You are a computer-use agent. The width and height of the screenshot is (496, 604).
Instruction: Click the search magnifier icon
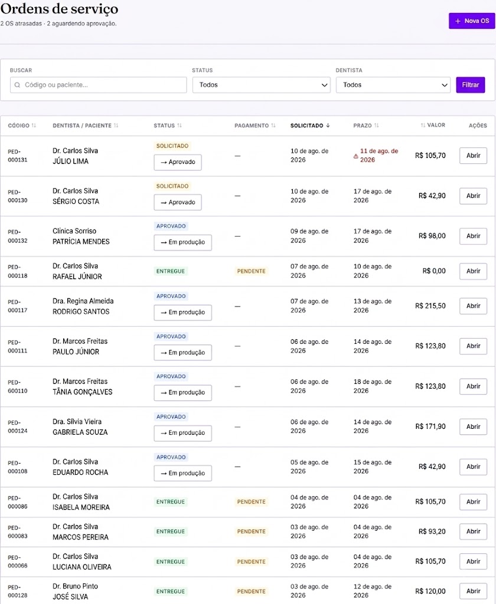click(17, 85)
